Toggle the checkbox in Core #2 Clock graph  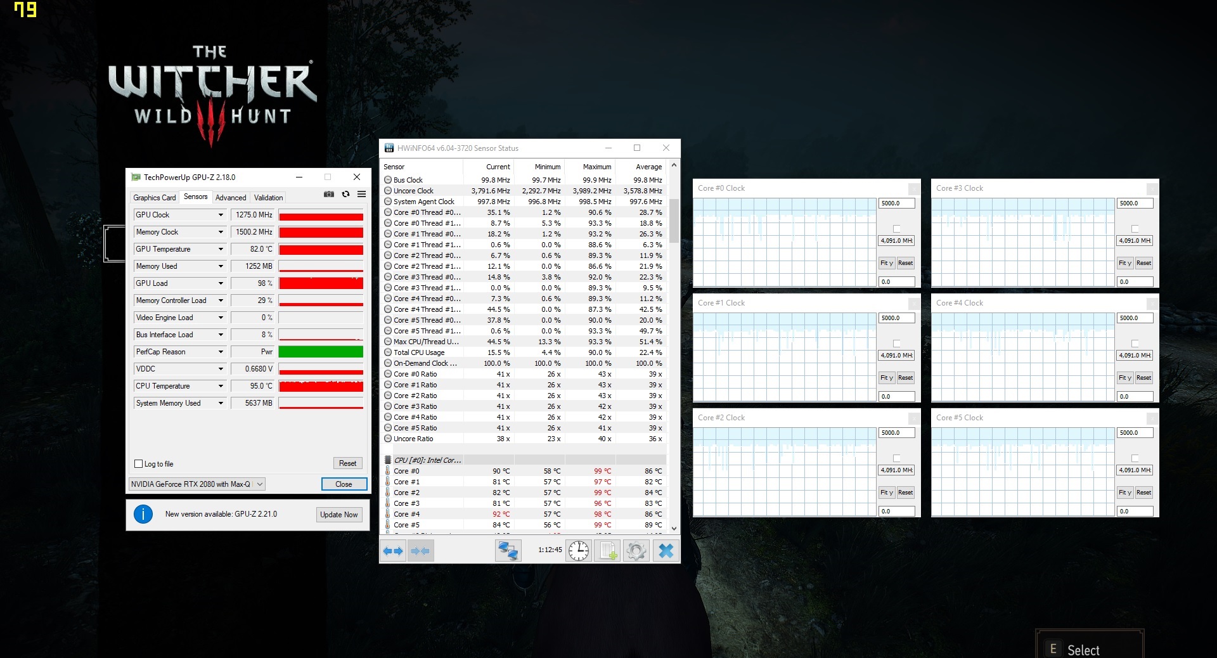[x=896, y=458]
